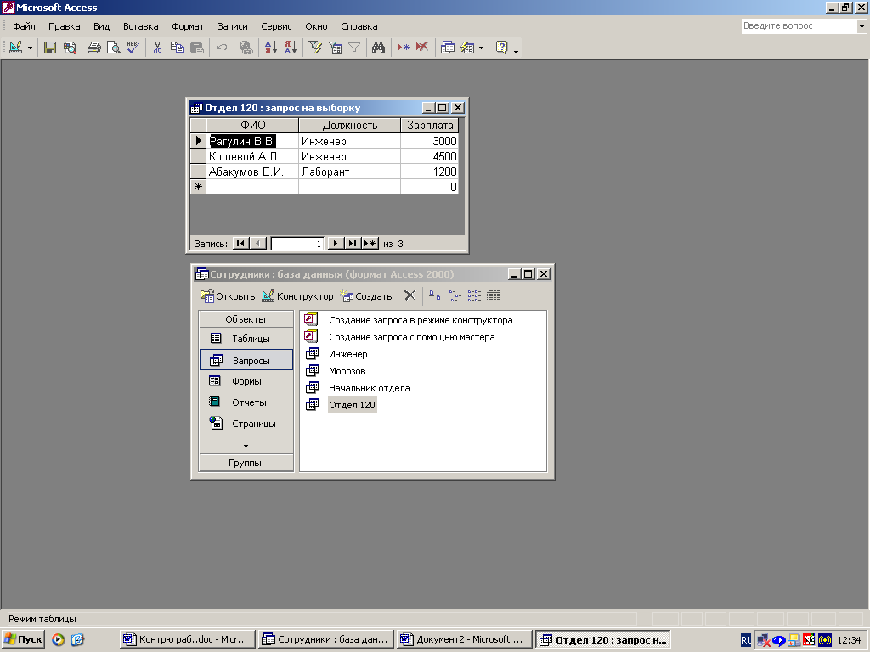This screenshot has width=870, height=652.
Task: Insert hyperlink using globe icon
Action: pos(246,48)
